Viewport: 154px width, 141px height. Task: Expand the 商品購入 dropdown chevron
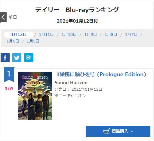[x=132, y=131]
